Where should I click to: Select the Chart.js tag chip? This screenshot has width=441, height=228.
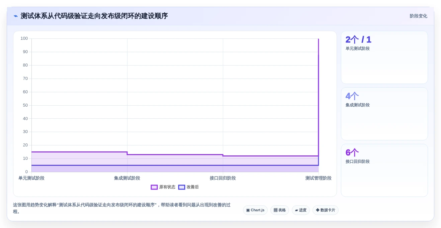[255, 210]
